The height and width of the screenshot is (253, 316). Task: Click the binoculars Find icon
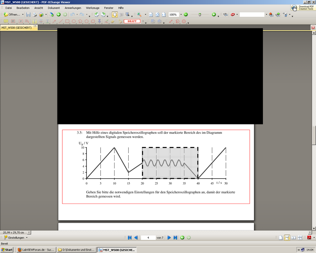(x=226, y=15)
